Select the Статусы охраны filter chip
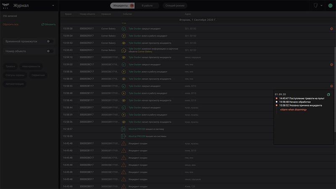Screen dimensions: 336x189 pos(15,75)
